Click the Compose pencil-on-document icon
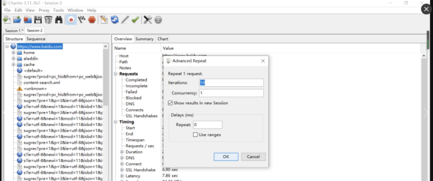Viewport: 433px width, 181px height. tap(104, 20)
